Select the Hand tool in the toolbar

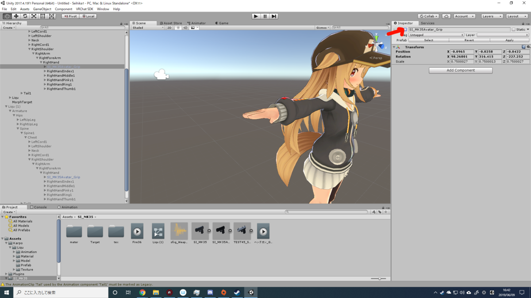point(7,16)
